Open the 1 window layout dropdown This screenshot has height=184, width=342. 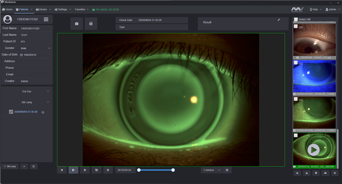pos(211,170)
